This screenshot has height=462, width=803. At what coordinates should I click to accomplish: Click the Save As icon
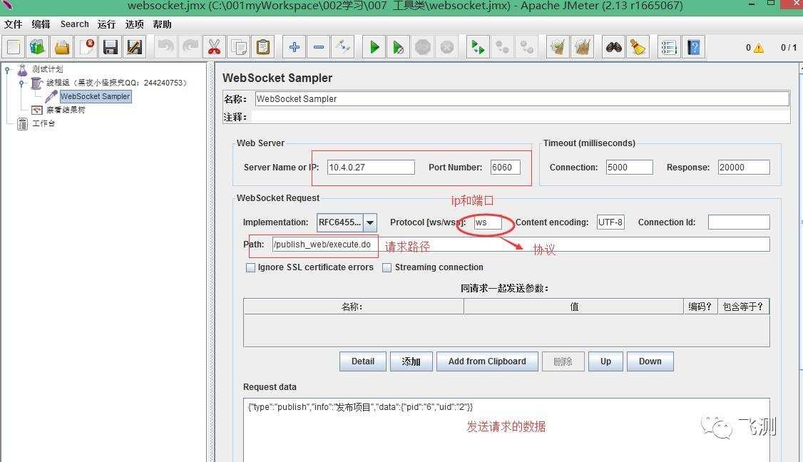point(134,48)
